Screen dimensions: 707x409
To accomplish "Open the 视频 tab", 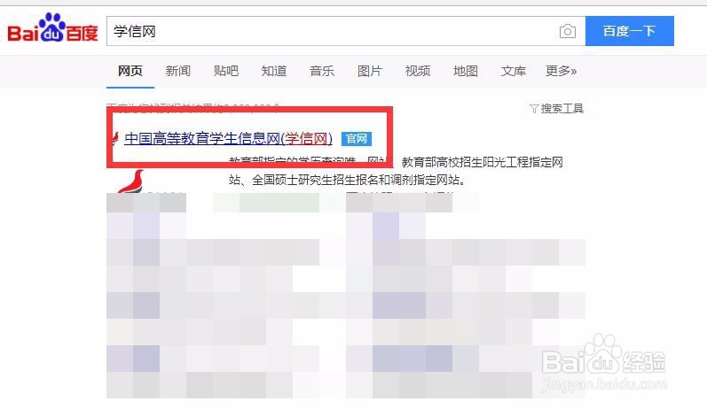I will (x=418, y=71).
